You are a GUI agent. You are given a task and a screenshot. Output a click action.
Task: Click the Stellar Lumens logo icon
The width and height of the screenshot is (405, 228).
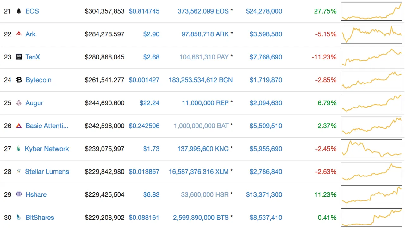coord(19,171)
